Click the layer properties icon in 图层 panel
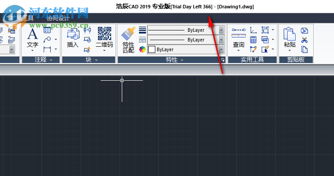 [11, 30]
